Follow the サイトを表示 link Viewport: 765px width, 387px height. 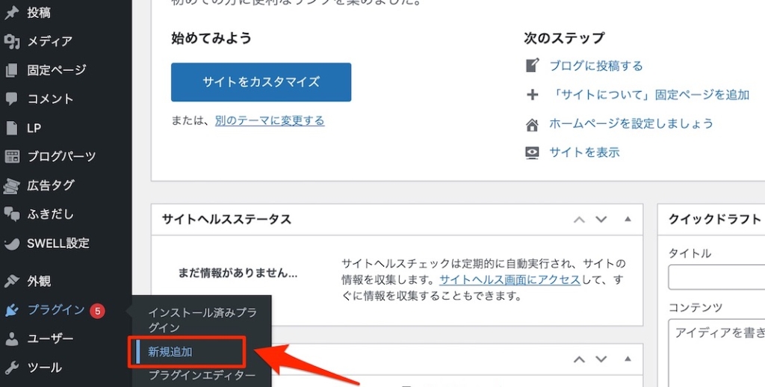click(x=584, y=152)
